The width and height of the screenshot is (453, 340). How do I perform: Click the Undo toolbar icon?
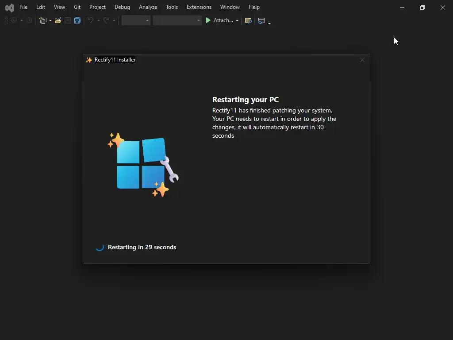pyautogui.click(x=90, y=20)
